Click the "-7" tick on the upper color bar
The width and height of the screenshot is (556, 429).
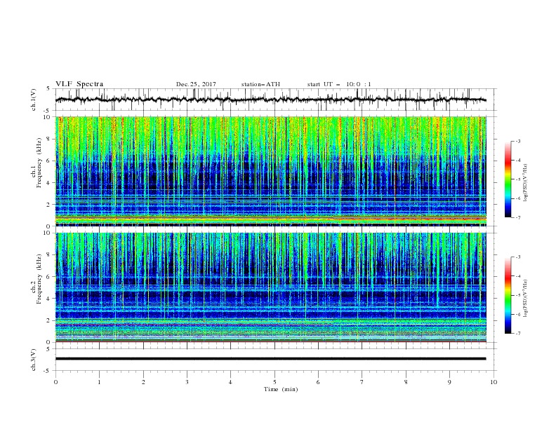pos(517,217)
